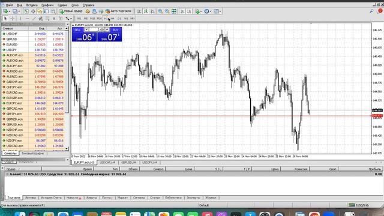Image resolution: width=384 pixels, height=216 pixels.
Task: Switch chart to candlesticks type
Action: [x=146, y=11]
